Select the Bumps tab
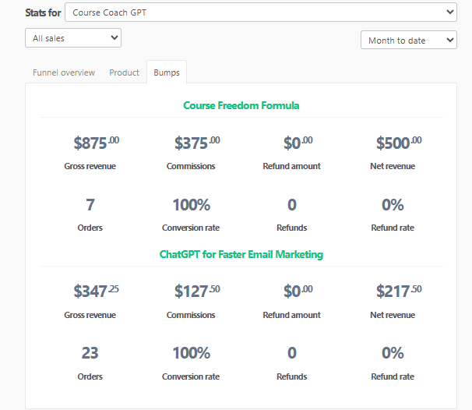 pos(167,72)
